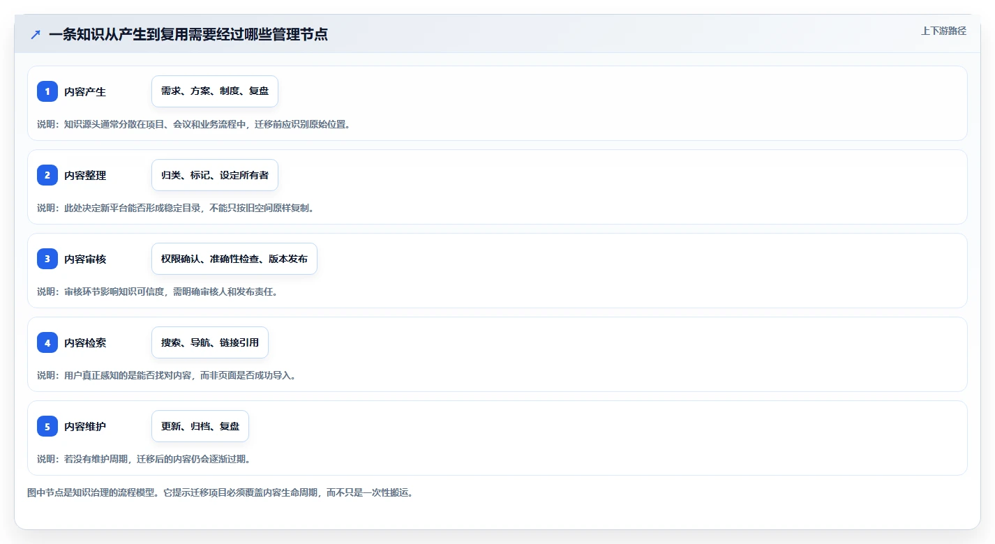The width and height of the screenshot is (995, 544).
Task: Select the 权限确认、准确性检查、版本发布 chip
Action: tap(234, 259)
